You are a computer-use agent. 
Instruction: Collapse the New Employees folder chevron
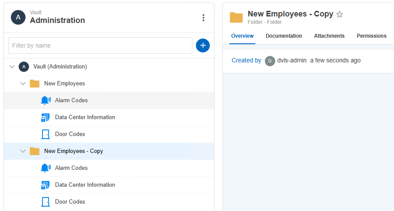[23, 83]
